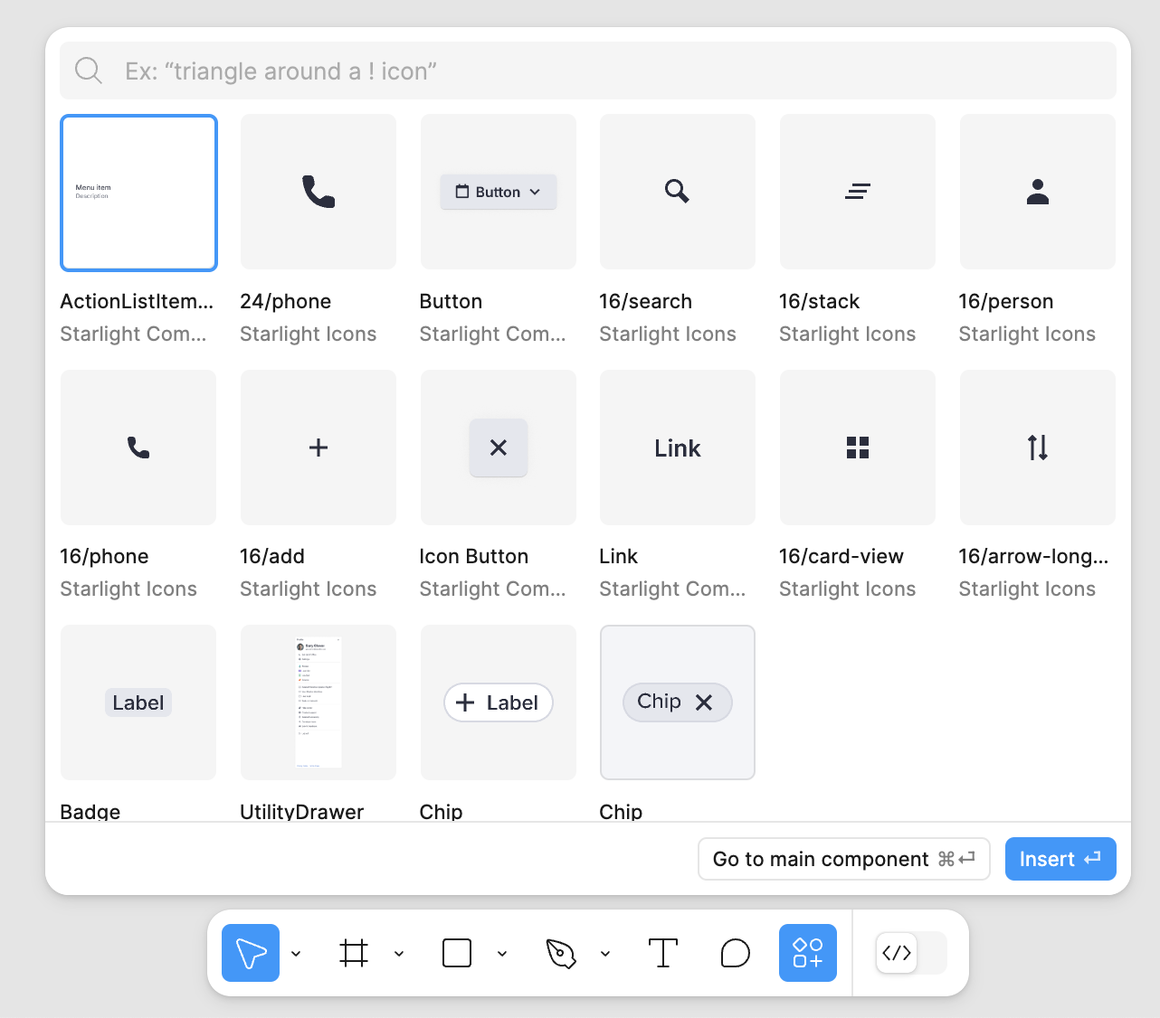This screenshot has height=1018, width=1160.
Task: Select the Pen tool
Action: (x=560, y=953)
